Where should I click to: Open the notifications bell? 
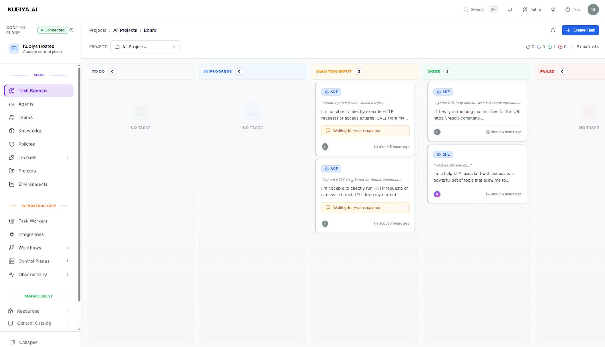pos(510,9)
